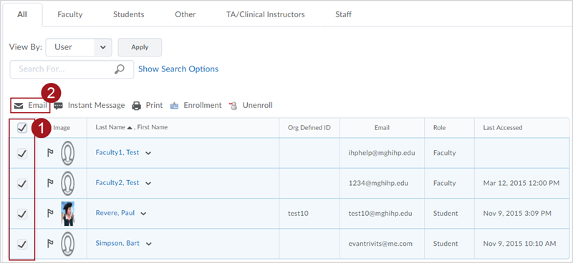This screenshot has height=263, width=573.
Task: Sort by the First Name column header
Action: click(x=153, y=127)
